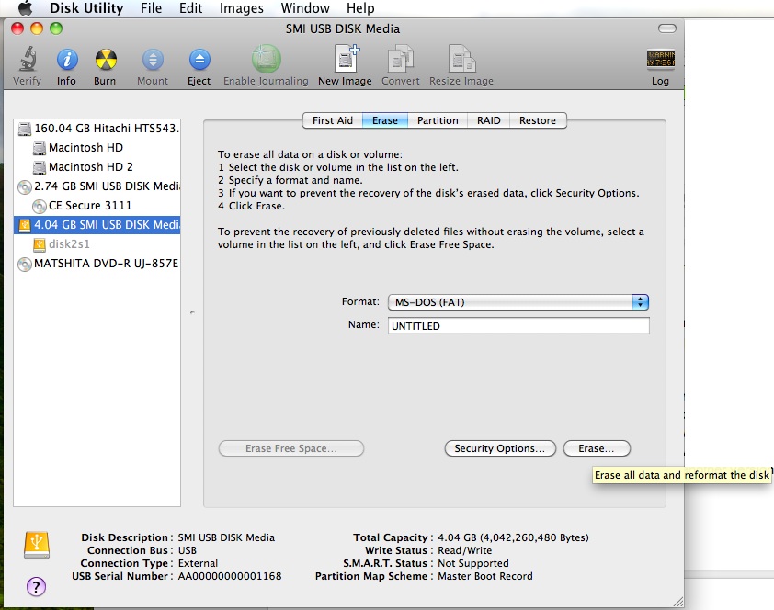Click the Apple menu logo

tap(25, 8)
